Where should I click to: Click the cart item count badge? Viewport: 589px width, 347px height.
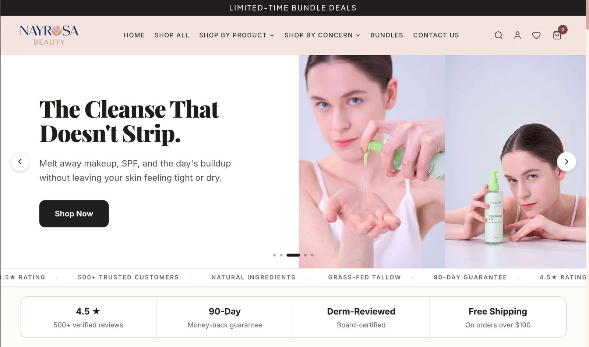(562, 29)
